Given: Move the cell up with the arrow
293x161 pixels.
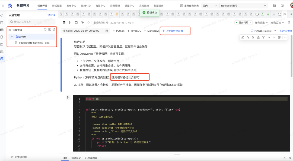Looking at the screenshot, I should coord(269,37).
